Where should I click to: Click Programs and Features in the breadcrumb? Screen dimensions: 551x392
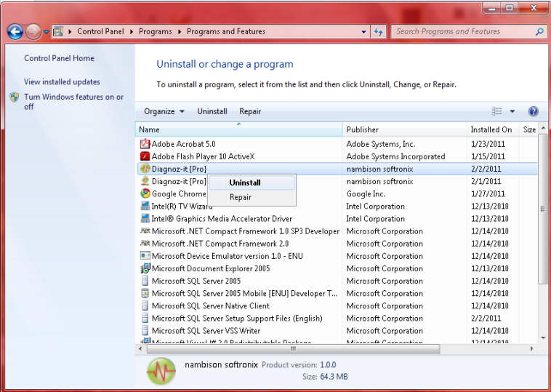tap(226, 32)
